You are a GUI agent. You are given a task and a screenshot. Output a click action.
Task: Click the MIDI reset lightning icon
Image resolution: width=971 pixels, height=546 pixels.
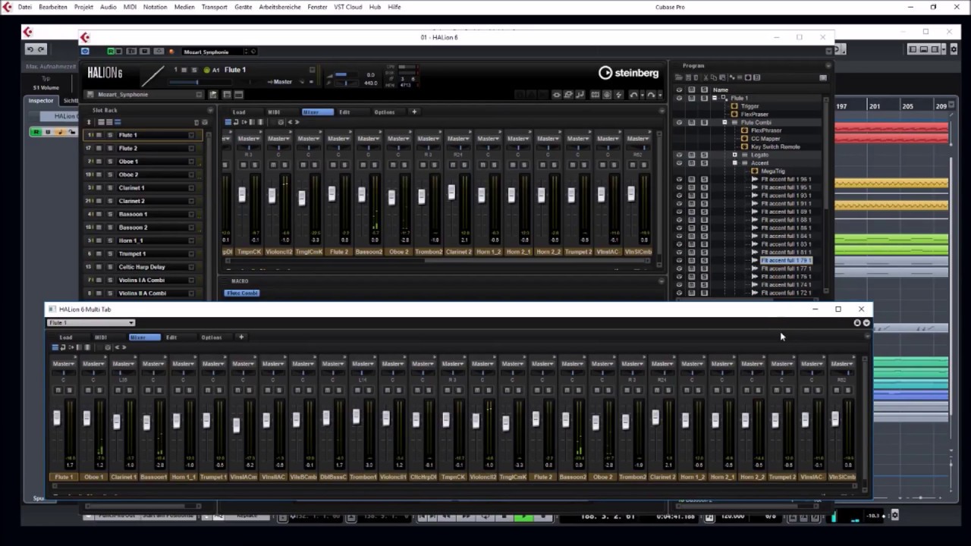618,95
